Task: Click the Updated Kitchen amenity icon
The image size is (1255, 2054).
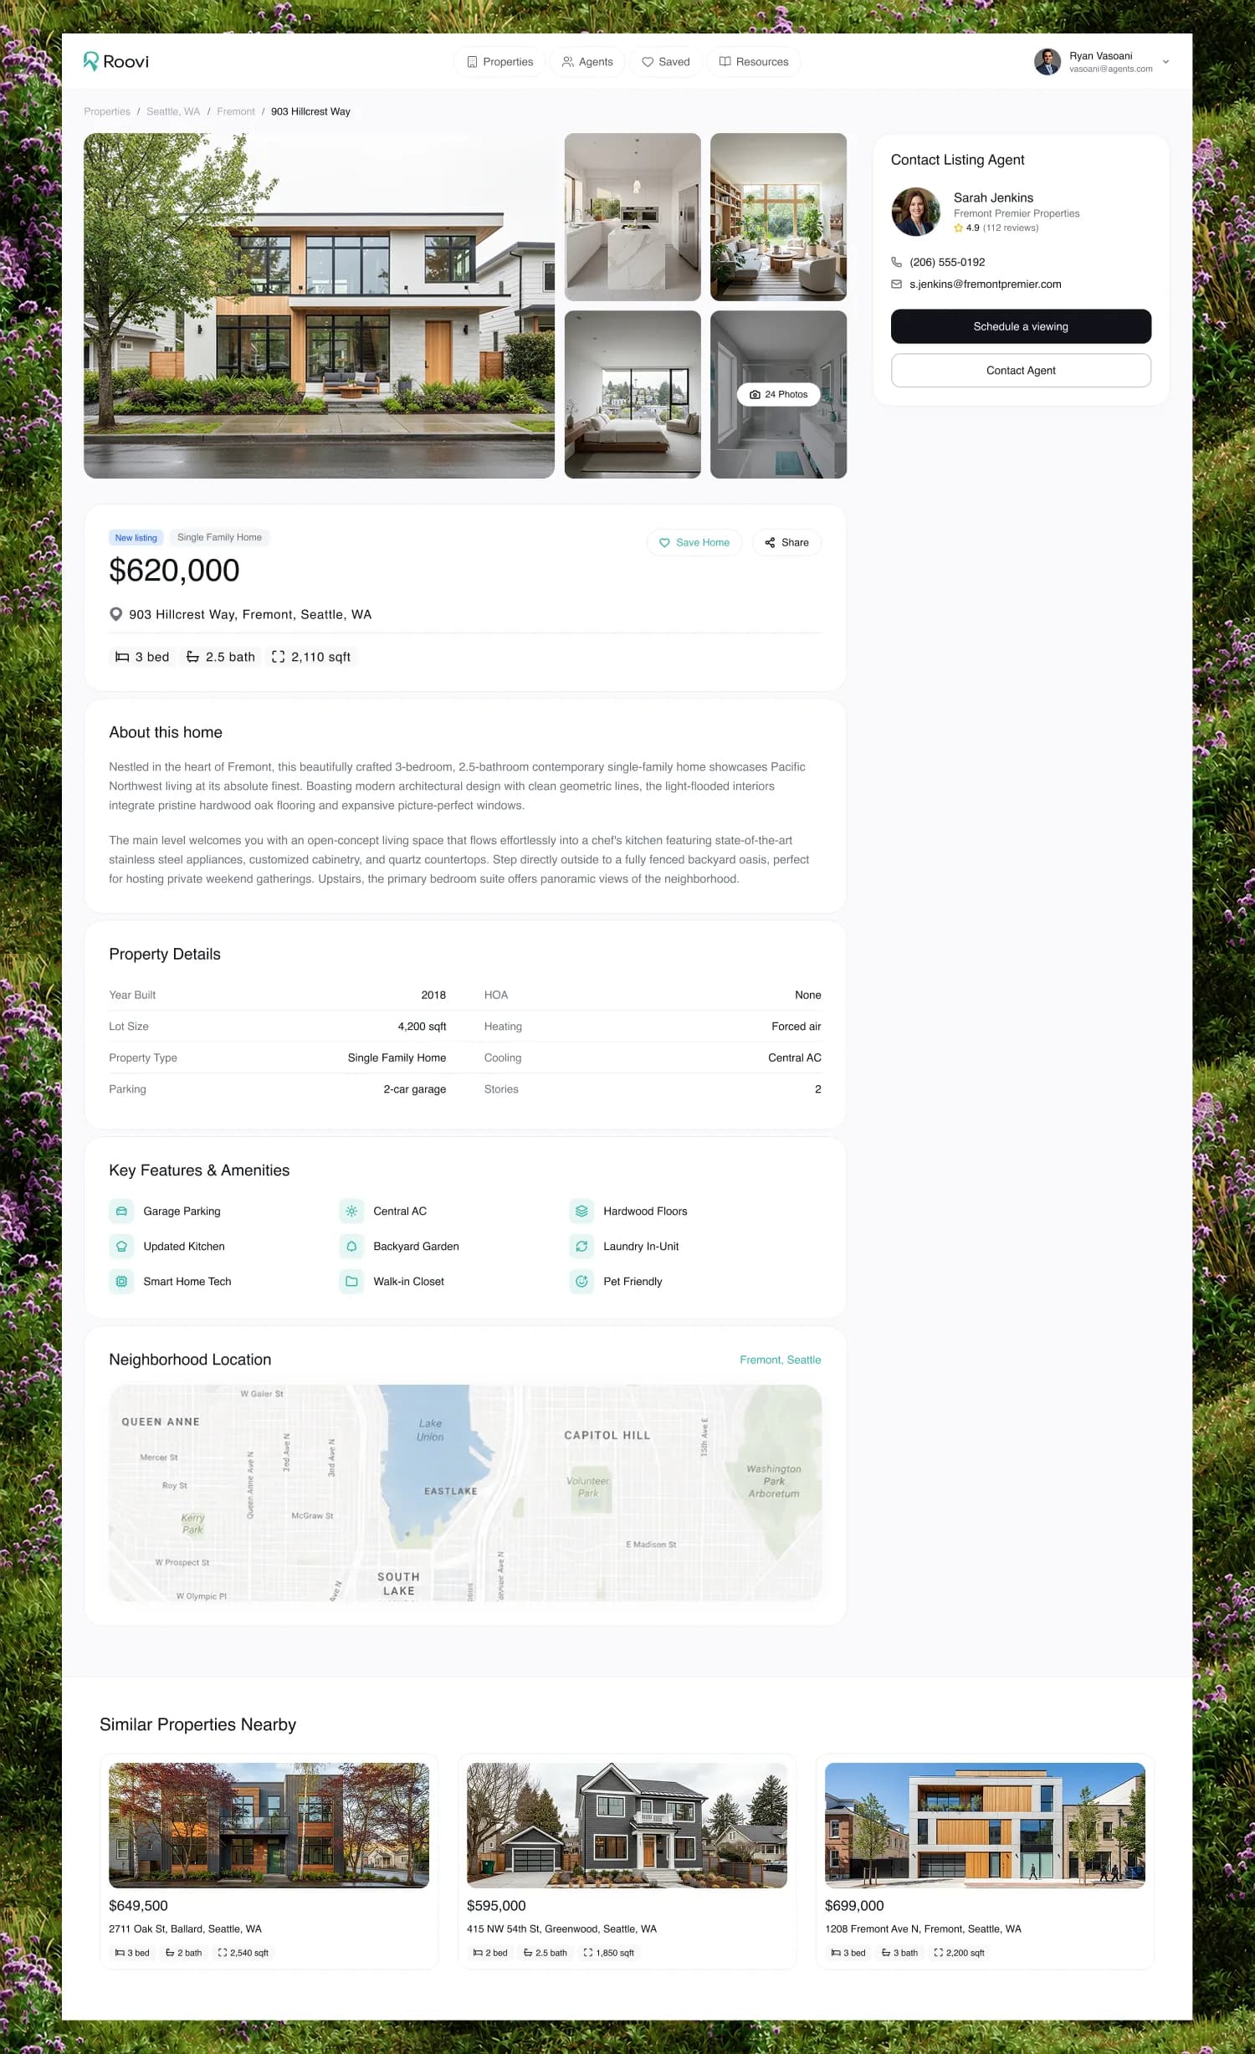Action: coord(121,1246)
